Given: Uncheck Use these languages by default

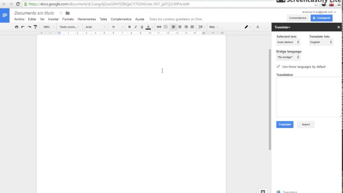Looking at the screenshot, I should 278,66.
